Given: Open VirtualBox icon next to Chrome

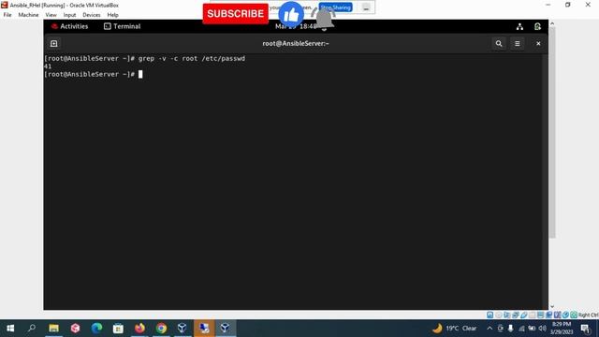Looking at the screenshot, I should point(183,329).
